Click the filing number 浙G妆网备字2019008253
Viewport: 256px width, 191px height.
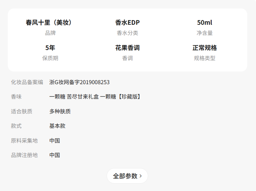(79, 82)
